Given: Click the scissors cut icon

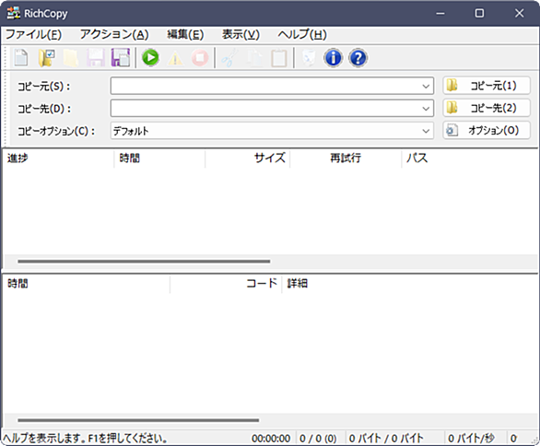Looking at the screenshot, I should [x=229, y=58].
